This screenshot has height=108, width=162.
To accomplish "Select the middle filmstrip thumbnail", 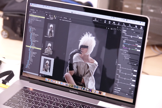I will tap(49, 48).
